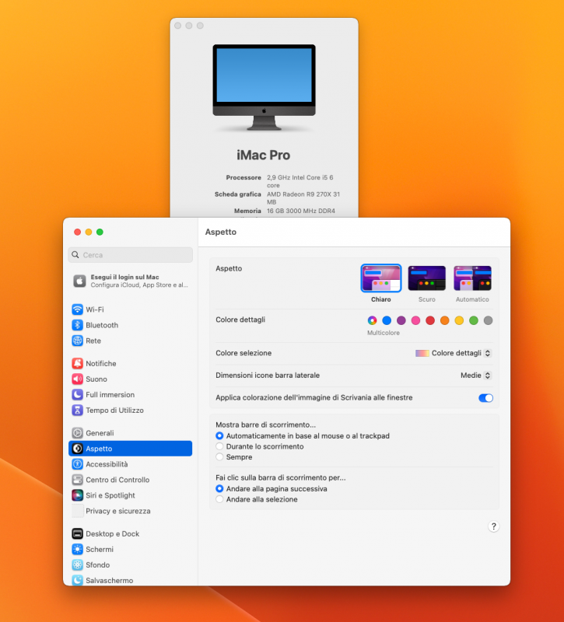This screenshot has height=622, width=564.
Task: Click the Rete globe icon
Action: [x=77, y=341]
